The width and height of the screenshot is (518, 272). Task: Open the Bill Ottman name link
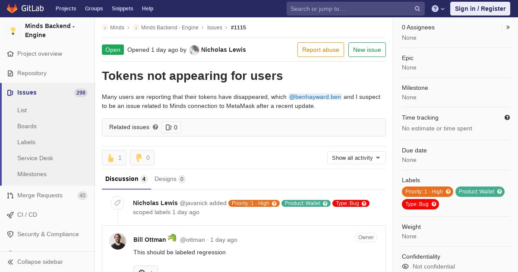[x=149, y=240]
